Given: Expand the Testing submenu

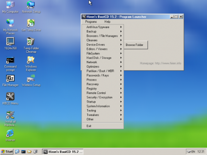Looking at the screenshot, I should 103,110.
